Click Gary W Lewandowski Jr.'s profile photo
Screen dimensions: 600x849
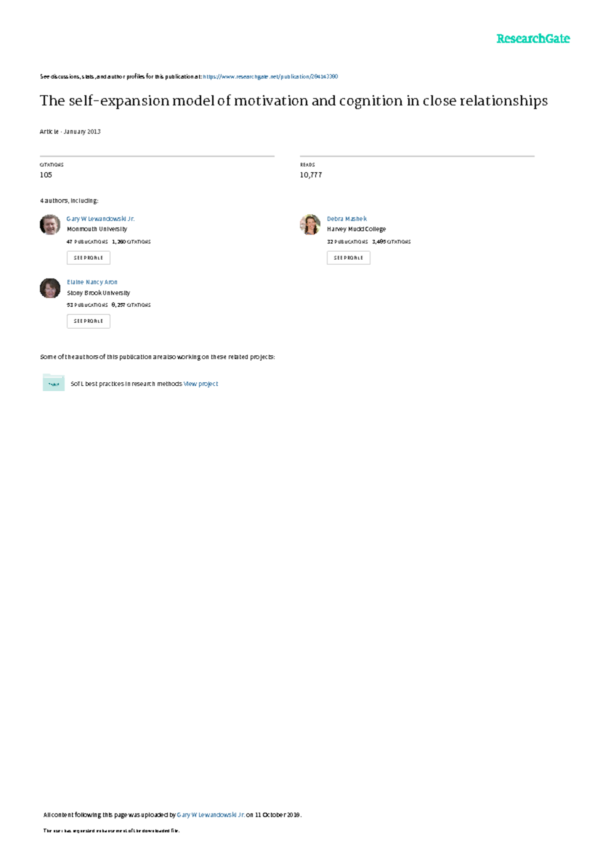(50, 225)
